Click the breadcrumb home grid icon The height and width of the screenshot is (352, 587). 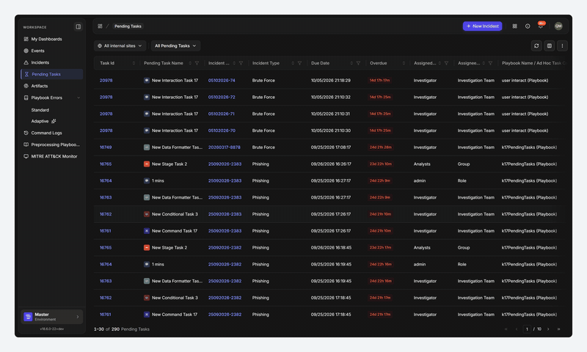pyautogui.click(x=100, y=26)
